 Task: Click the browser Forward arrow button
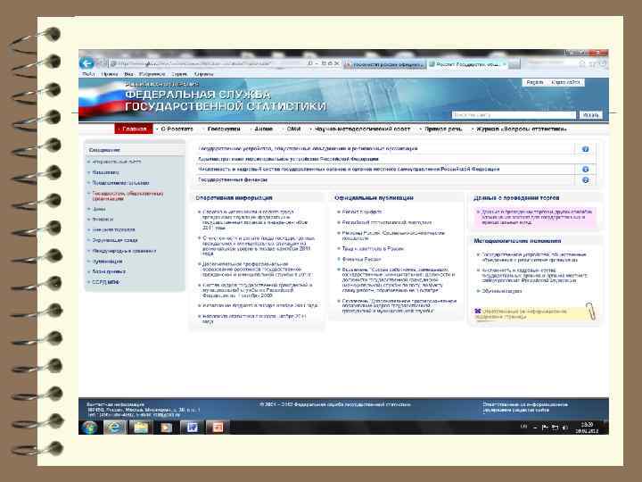tap(101, 63)
